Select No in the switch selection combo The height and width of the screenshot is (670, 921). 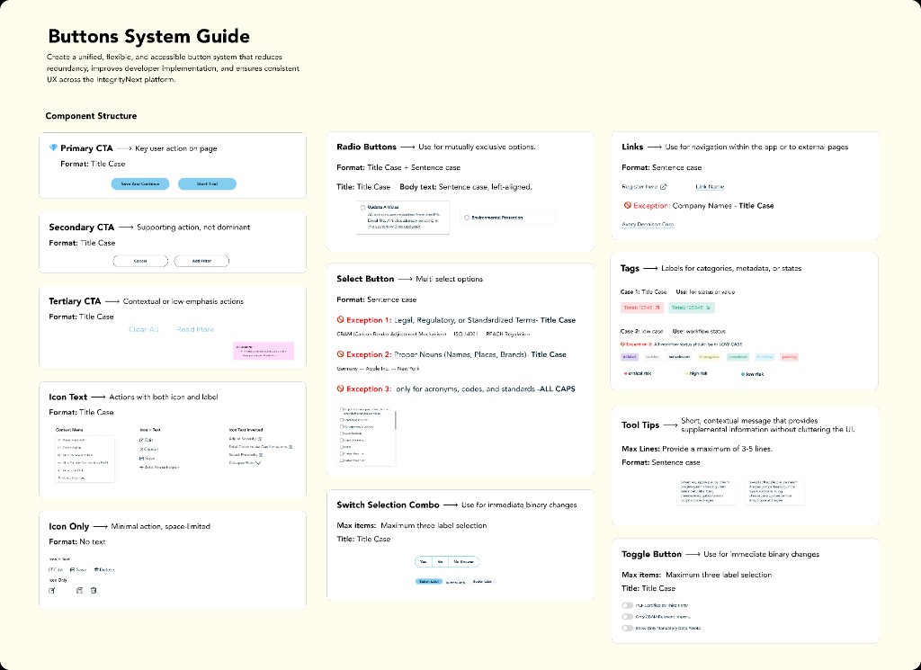(x=440, y=562)
